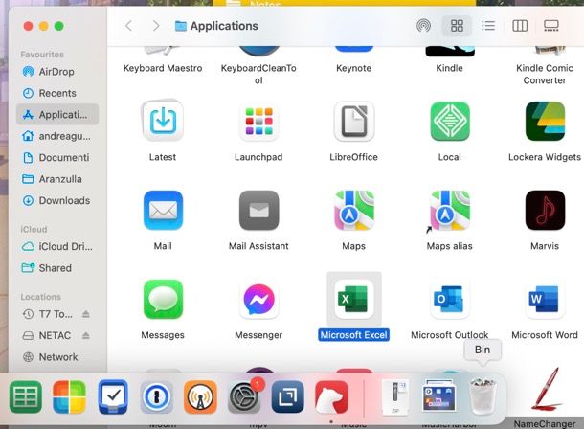Screen dimensions: 584x429
Task: Click the Applications folder title
Action: [x=224, y=26]
